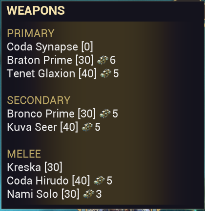The height and width of the screenshot is (211, 205).
Task: Choose the Kuva Seer [40] secondary
Action: (x=42, y=127)
